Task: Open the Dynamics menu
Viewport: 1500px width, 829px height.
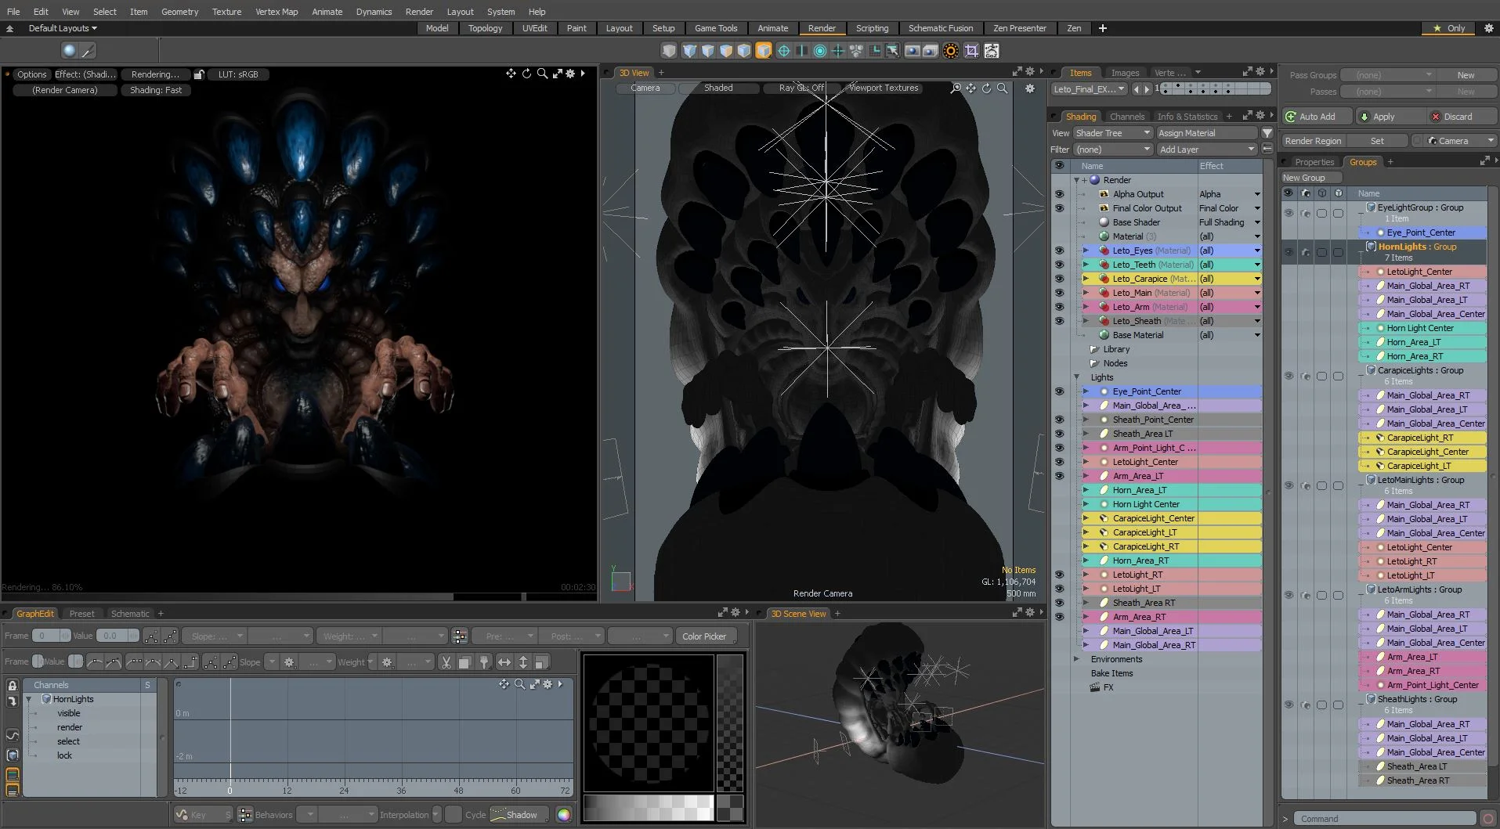Action: pyautogui.click(x=374, y=12)
